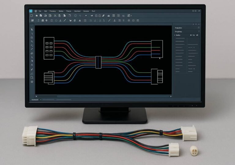Select the circle shape tool in second toolbar
The height and width of the screenshot is (165, 235).
56,21
